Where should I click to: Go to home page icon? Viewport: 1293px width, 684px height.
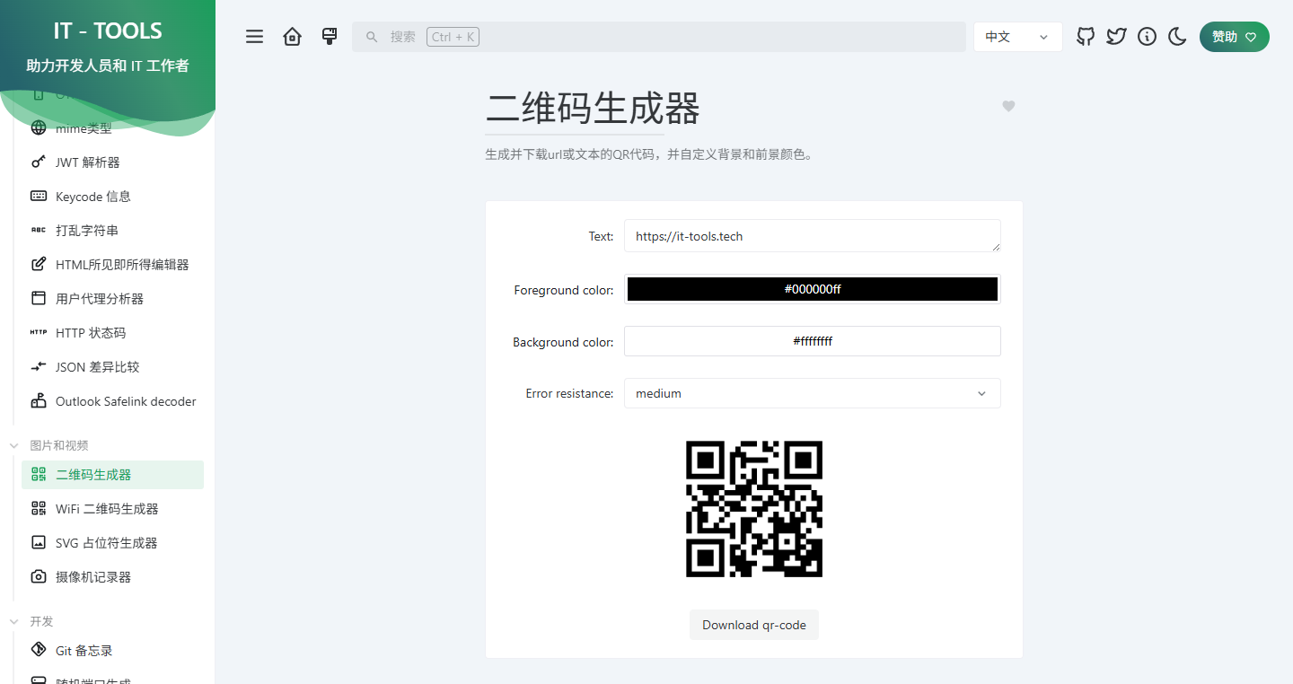click(x=292, y=37)
